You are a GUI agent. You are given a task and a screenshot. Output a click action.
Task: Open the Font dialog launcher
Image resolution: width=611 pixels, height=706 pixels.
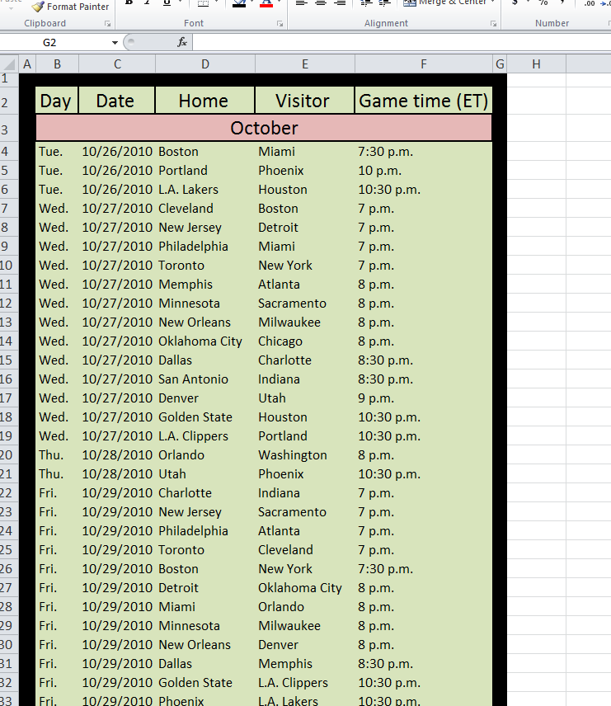coord(280,23)
